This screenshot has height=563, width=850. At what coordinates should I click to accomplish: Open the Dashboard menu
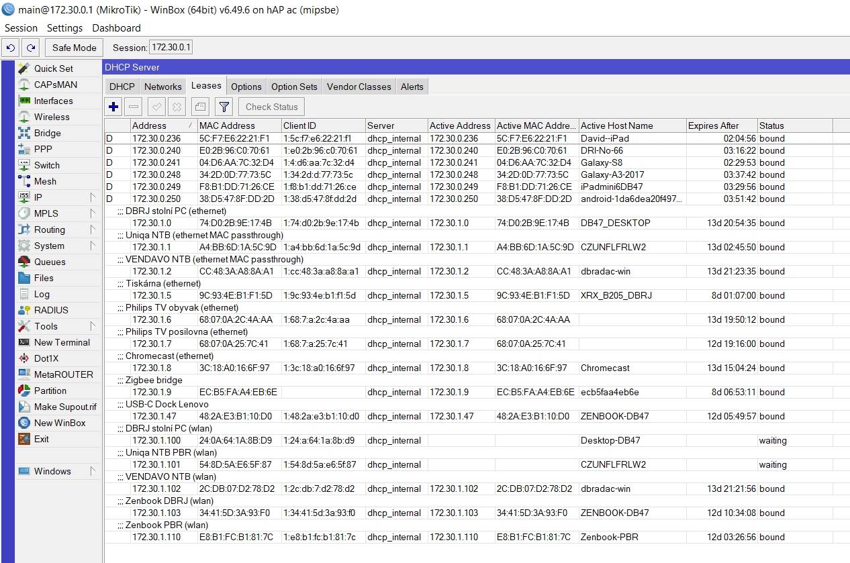117,28
